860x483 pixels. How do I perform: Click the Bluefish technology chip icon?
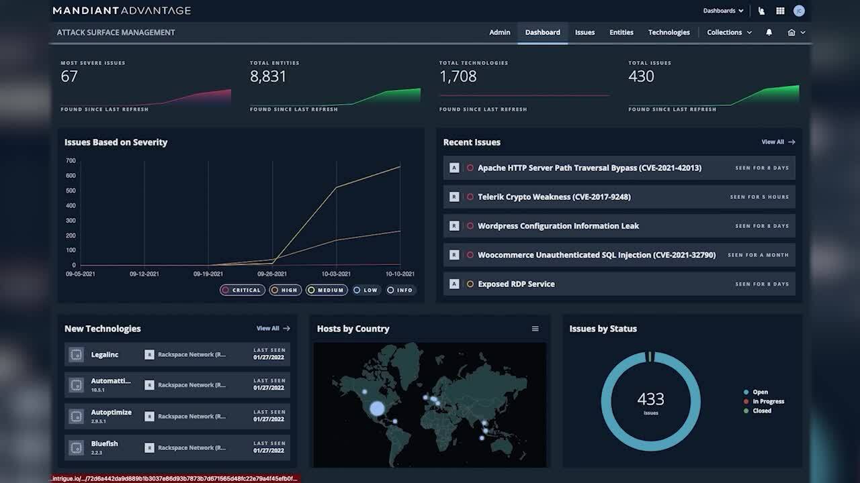tap(77, 447)
